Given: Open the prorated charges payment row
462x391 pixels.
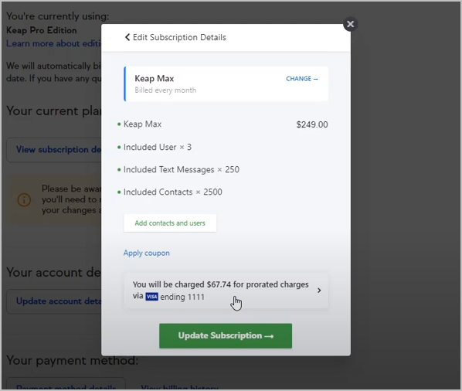Looking at the screenshot, I should [226, 291].
